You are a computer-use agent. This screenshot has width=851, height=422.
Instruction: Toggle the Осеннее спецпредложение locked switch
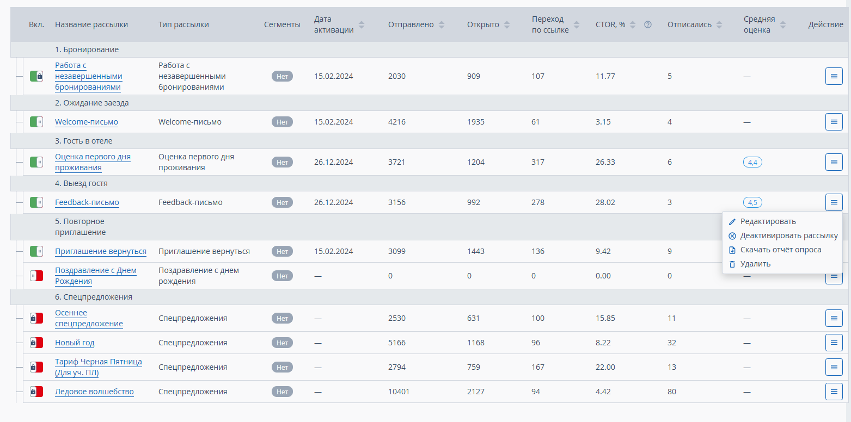tap(36, 318)
